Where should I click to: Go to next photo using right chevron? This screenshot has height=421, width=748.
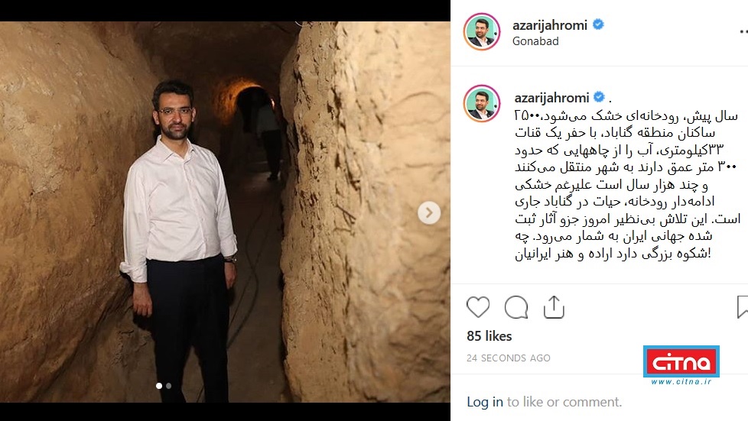429,212
